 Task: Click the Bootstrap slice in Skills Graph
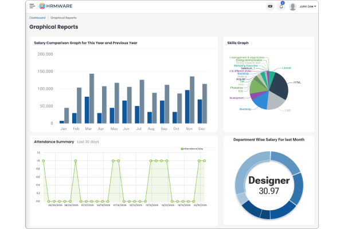(x=260, y=101)
